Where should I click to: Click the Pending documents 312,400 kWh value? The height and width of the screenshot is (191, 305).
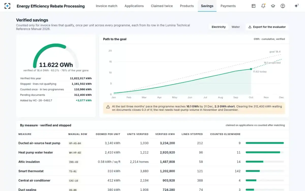[83, 95]
